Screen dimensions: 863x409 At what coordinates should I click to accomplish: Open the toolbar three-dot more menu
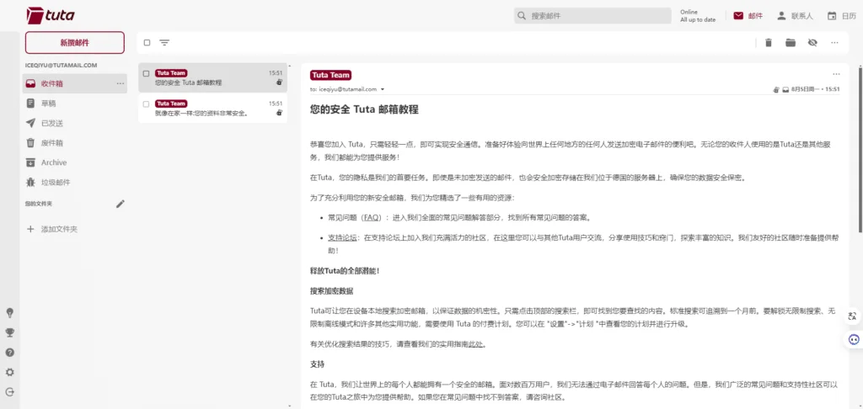pos(834,43)
